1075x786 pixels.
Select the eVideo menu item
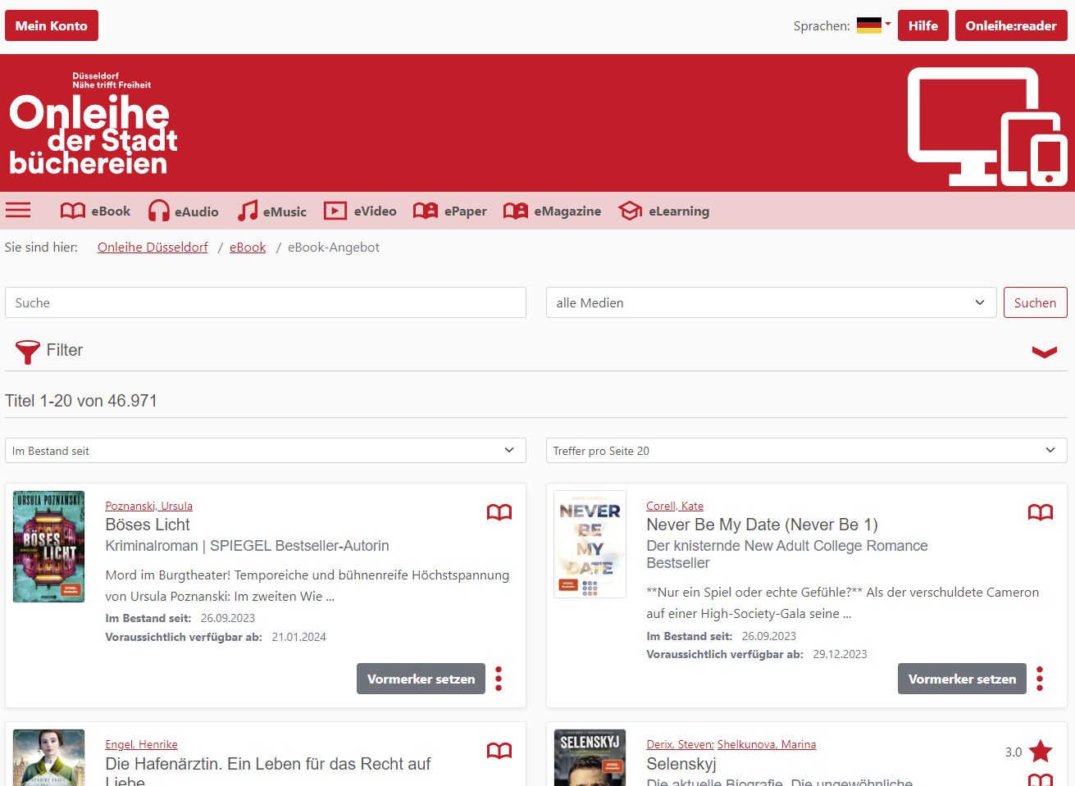click(x=361, y=211)
